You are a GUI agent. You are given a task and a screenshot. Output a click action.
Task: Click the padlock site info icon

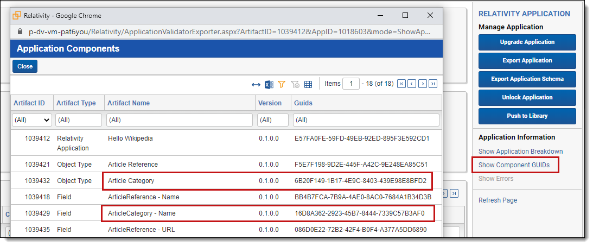(x=20, y=31)
